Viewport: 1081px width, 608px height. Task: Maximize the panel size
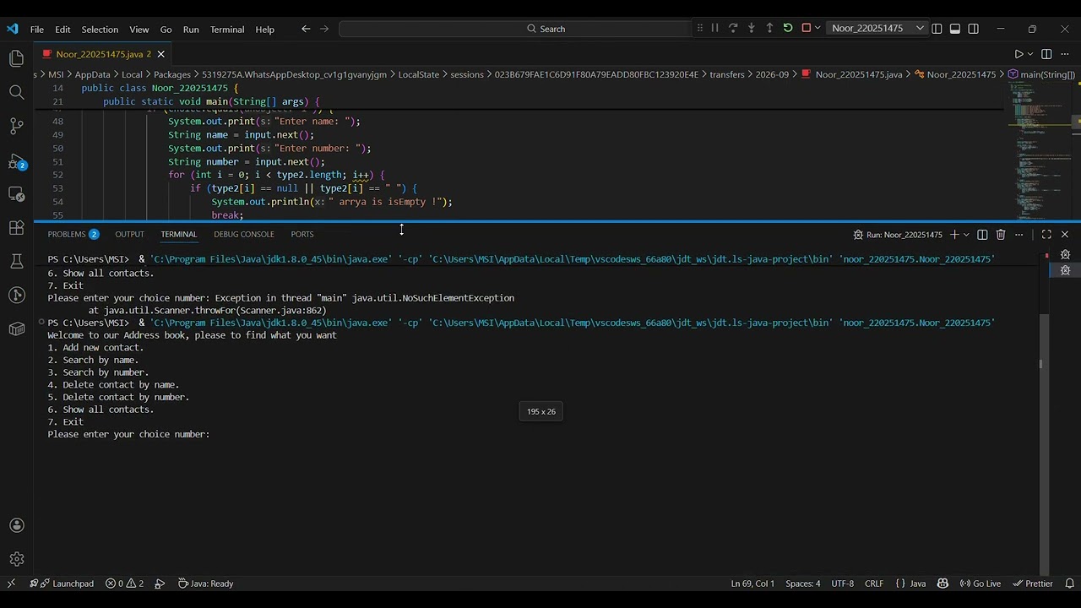(x=1046, y=234)
